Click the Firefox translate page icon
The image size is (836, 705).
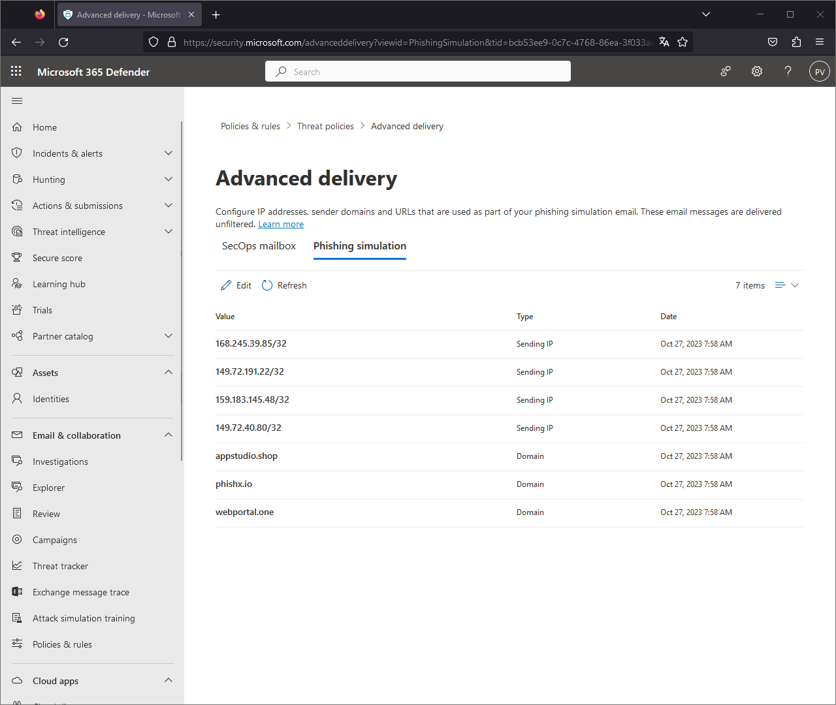[664, 42]
